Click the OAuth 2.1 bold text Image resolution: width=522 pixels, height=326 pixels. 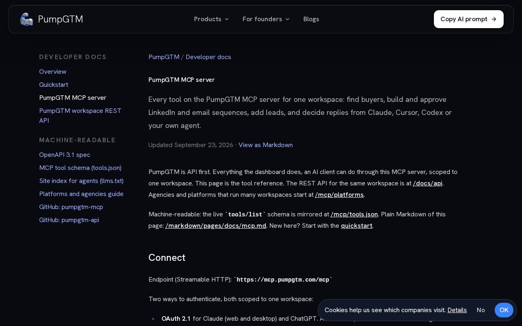pyautogui.click(x=176, y=319)
